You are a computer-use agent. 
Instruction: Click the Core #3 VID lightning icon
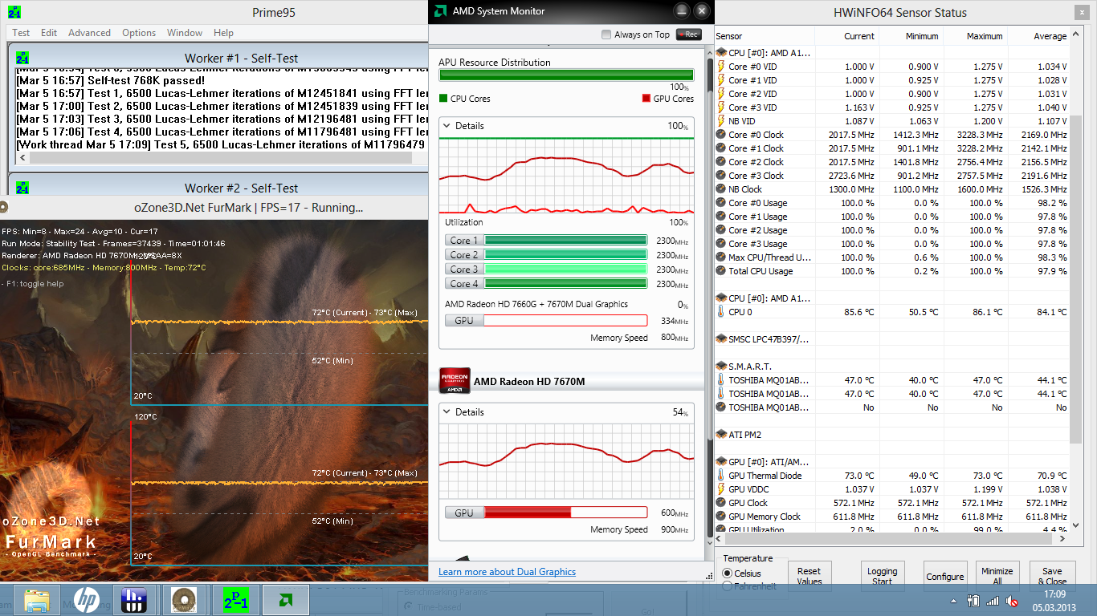(x=721, y=107)
